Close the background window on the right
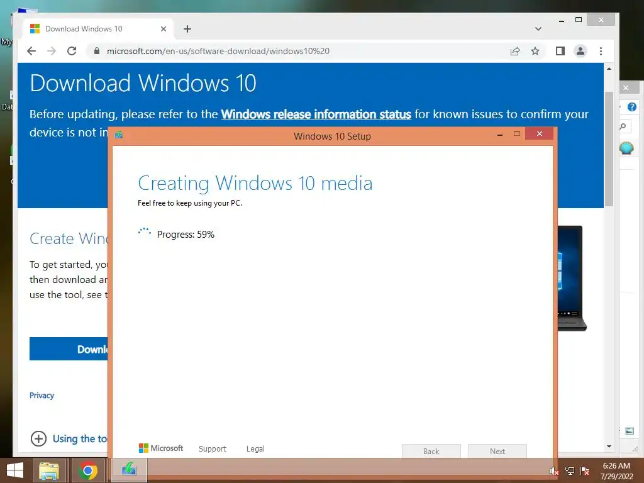This screenshot has width=644, height=483. click(x=626, y=87)
